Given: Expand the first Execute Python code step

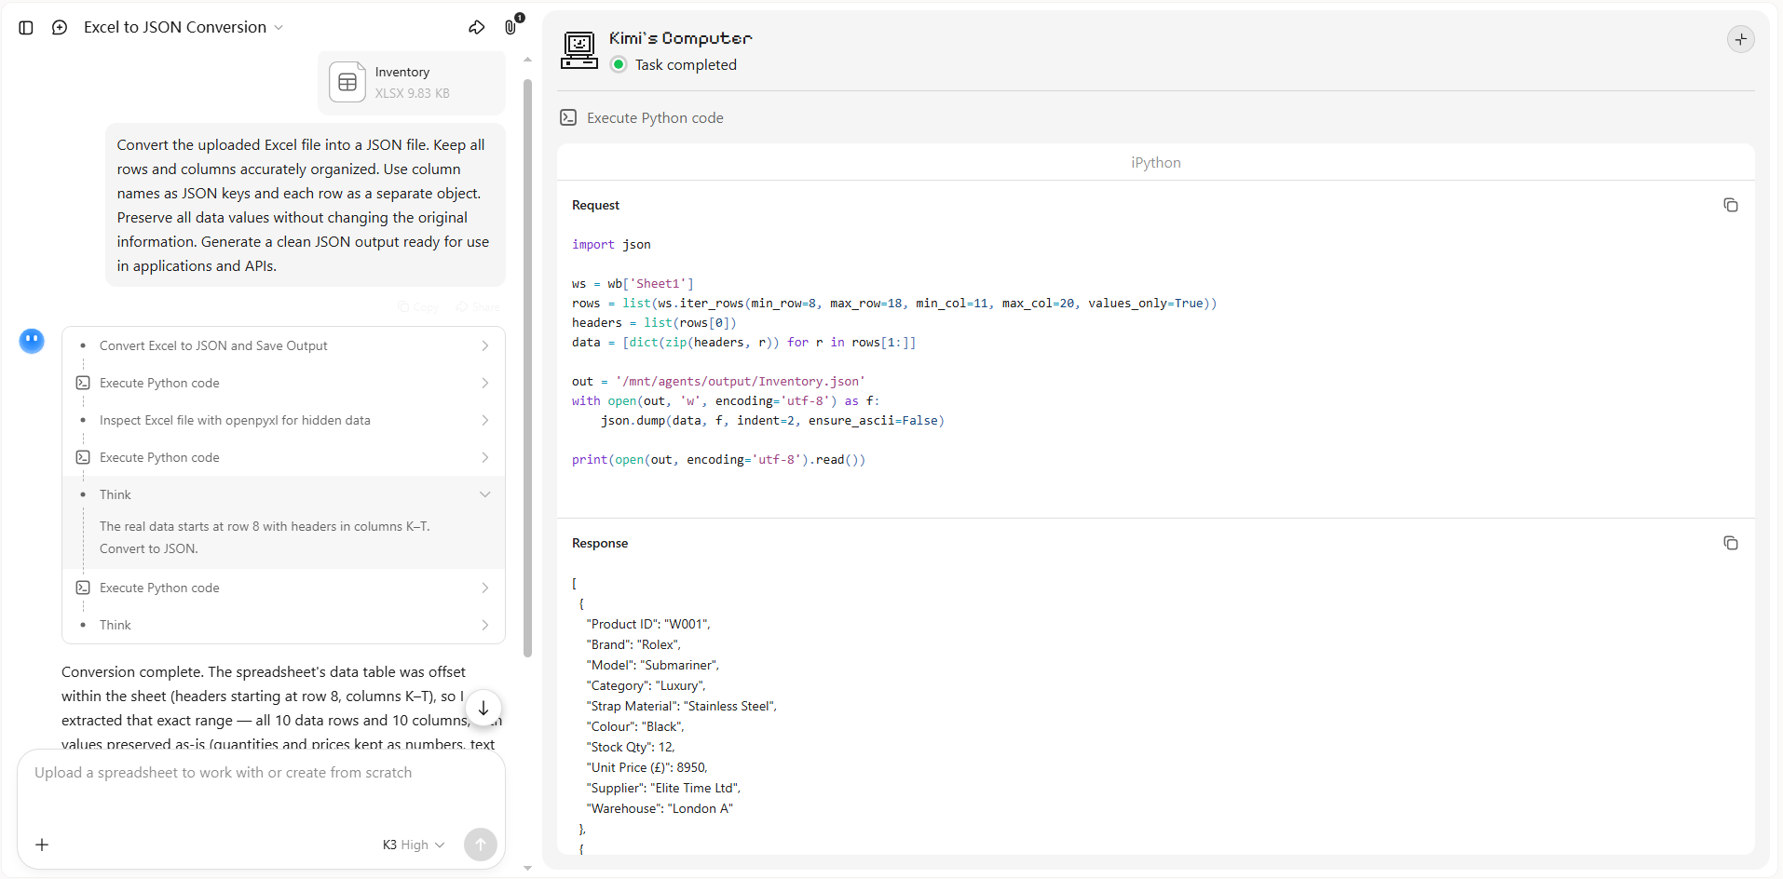Looking at the screenshot, I should (284, 383).
